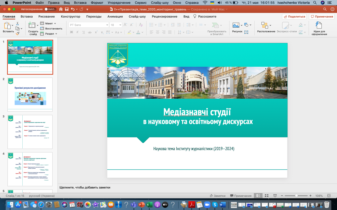Switch to the Конструктор tab
The height and width of the screenshot is (210, 337).
pyautogui.click(x=70, y=16)
